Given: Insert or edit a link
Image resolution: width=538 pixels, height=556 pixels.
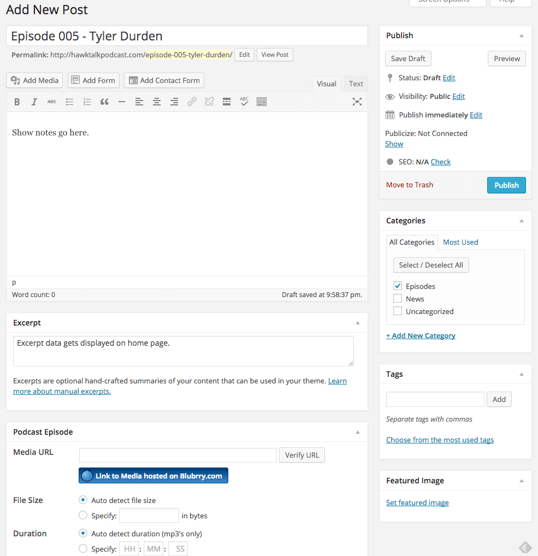Looking at the screenshot, I should 192,102.
